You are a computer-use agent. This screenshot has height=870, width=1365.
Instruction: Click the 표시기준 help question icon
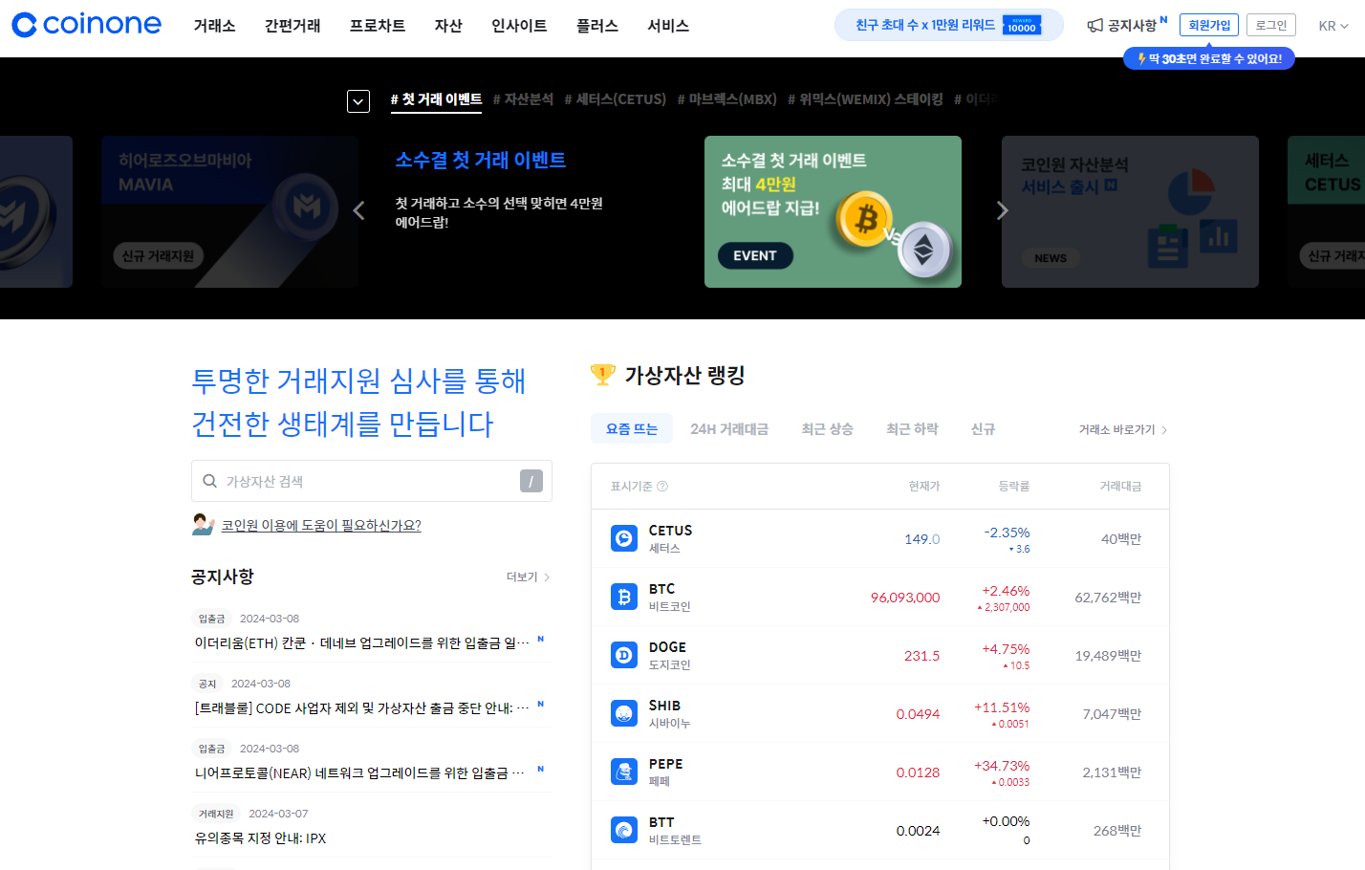(662, 486)
